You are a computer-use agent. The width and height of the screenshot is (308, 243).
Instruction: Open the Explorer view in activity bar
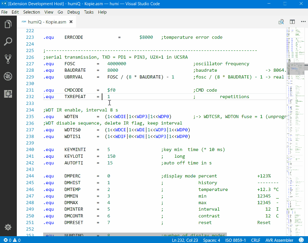tap(8, 24)
